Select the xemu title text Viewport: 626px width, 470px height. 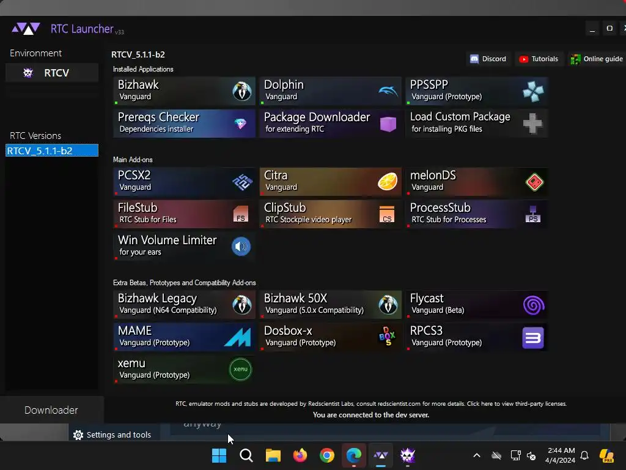click(132, 364)
